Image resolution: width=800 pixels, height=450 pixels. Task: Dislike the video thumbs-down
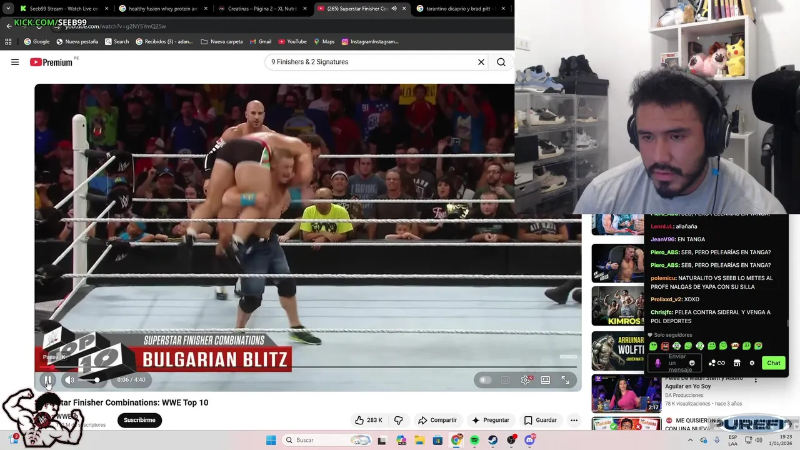pyautogui.click(x=398, y=420)
